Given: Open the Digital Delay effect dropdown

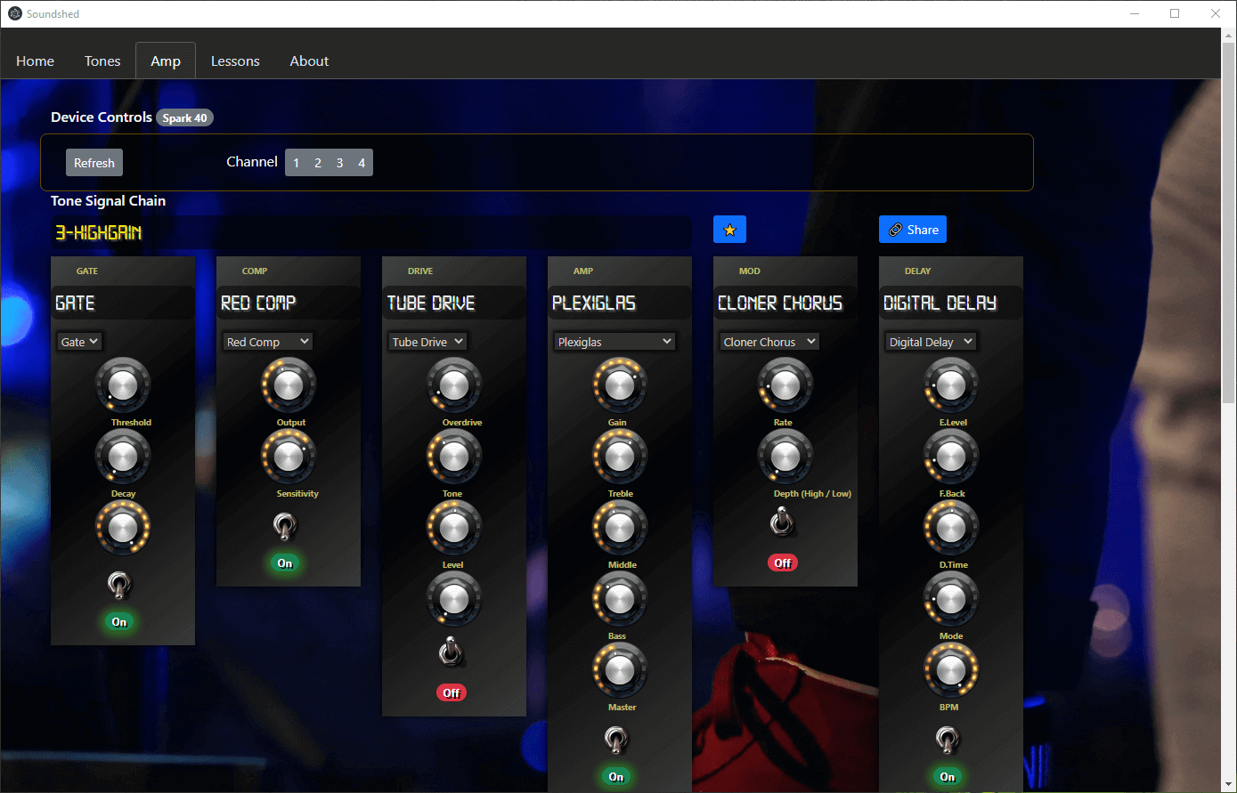Looking at the screenshot, I should (931, 342).
